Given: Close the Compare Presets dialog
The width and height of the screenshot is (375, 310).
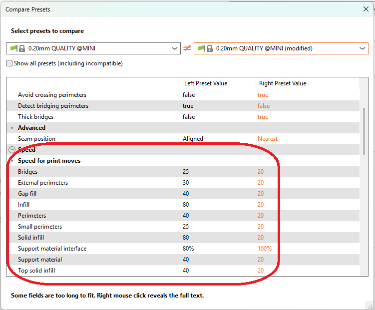Looking at the screenshot, I should [x=366, y=9].
